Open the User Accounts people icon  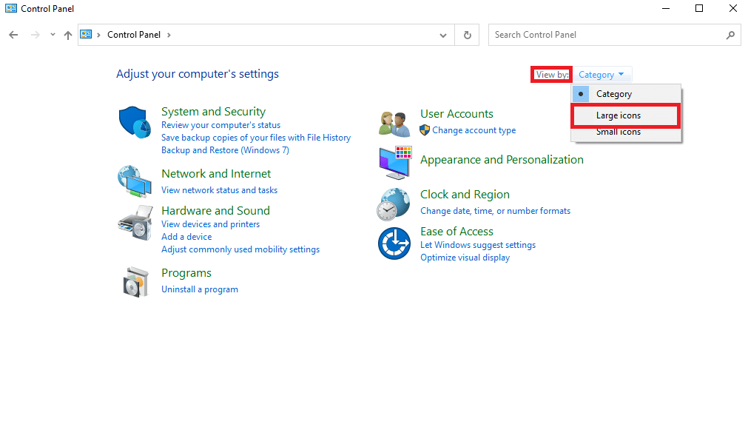[x=394, y=123]
